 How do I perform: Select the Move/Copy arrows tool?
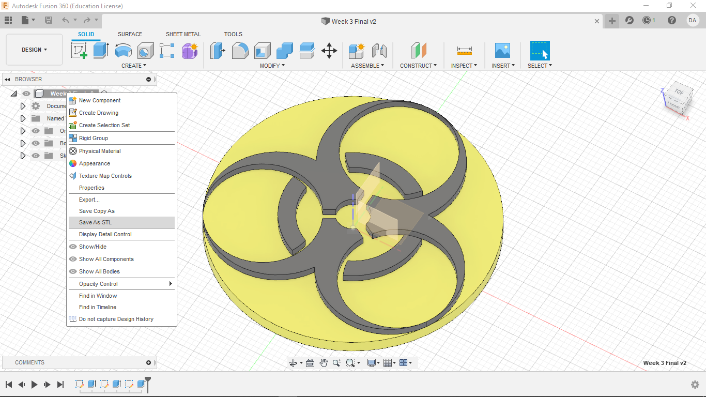pos(329,51)
